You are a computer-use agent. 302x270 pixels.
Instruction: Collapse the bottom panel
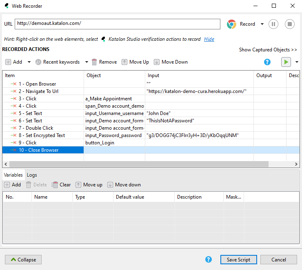(23, 260)
